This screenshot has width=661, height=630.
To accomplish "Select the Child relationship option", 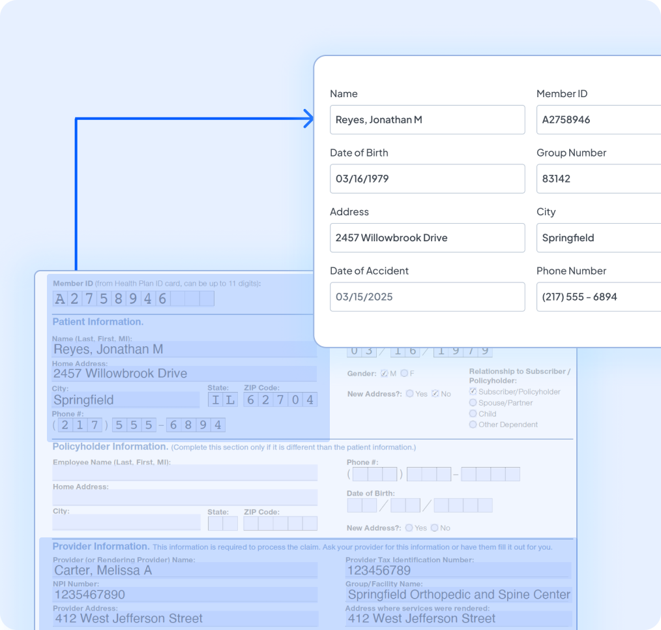I will coord(473,413).
